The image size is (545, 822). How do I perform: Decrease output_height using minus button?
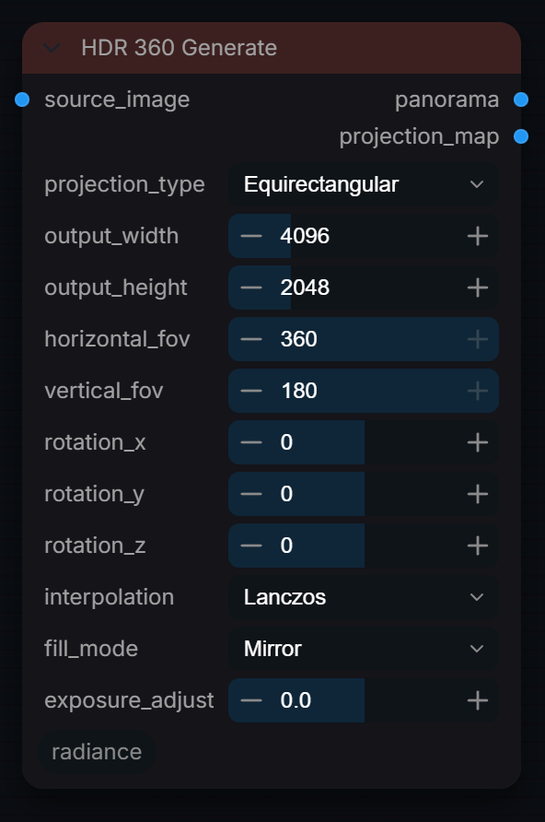(x=251, y=288)
